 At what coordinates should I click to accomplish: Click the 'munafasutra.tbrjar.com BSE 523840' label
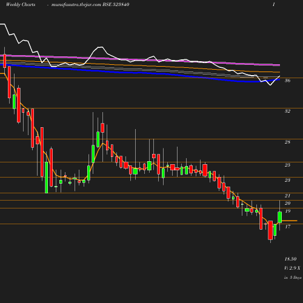pos(90,4)
